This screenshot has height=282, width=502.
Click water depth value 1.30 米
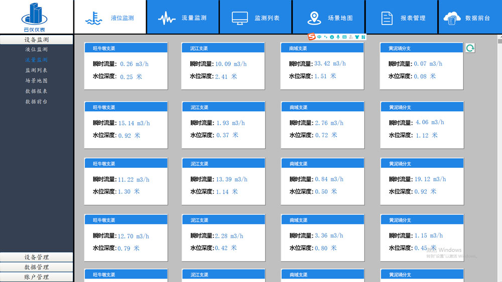coord(129,192)
